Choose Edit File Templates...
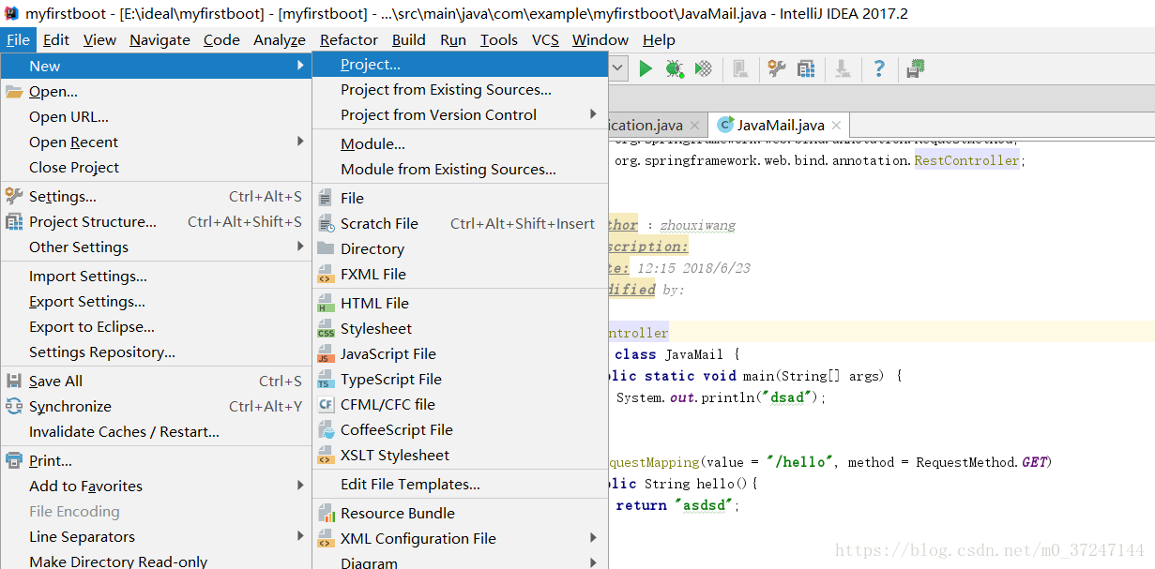Image resolution: width=1155 pixels, height=569 pixels. click(460, 485)
